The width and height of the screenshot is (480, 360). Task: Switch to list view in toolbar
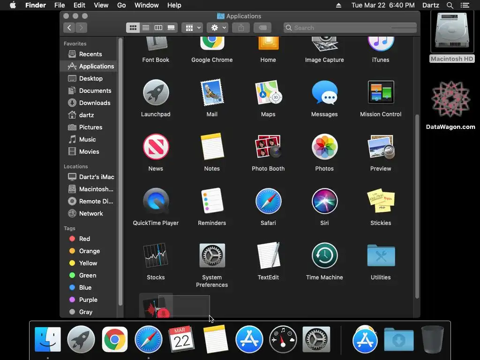(146, 28)
